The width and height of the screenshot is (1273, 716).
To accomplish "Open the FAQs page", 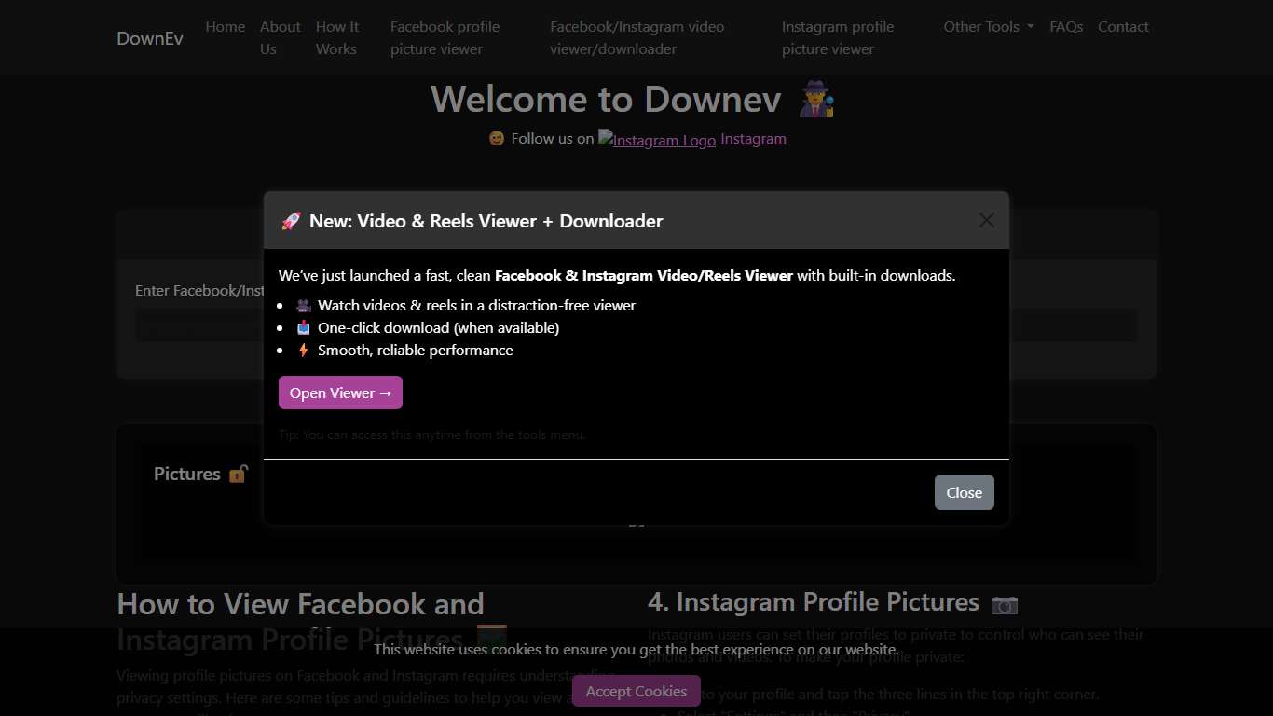I will pos(1066,27).
